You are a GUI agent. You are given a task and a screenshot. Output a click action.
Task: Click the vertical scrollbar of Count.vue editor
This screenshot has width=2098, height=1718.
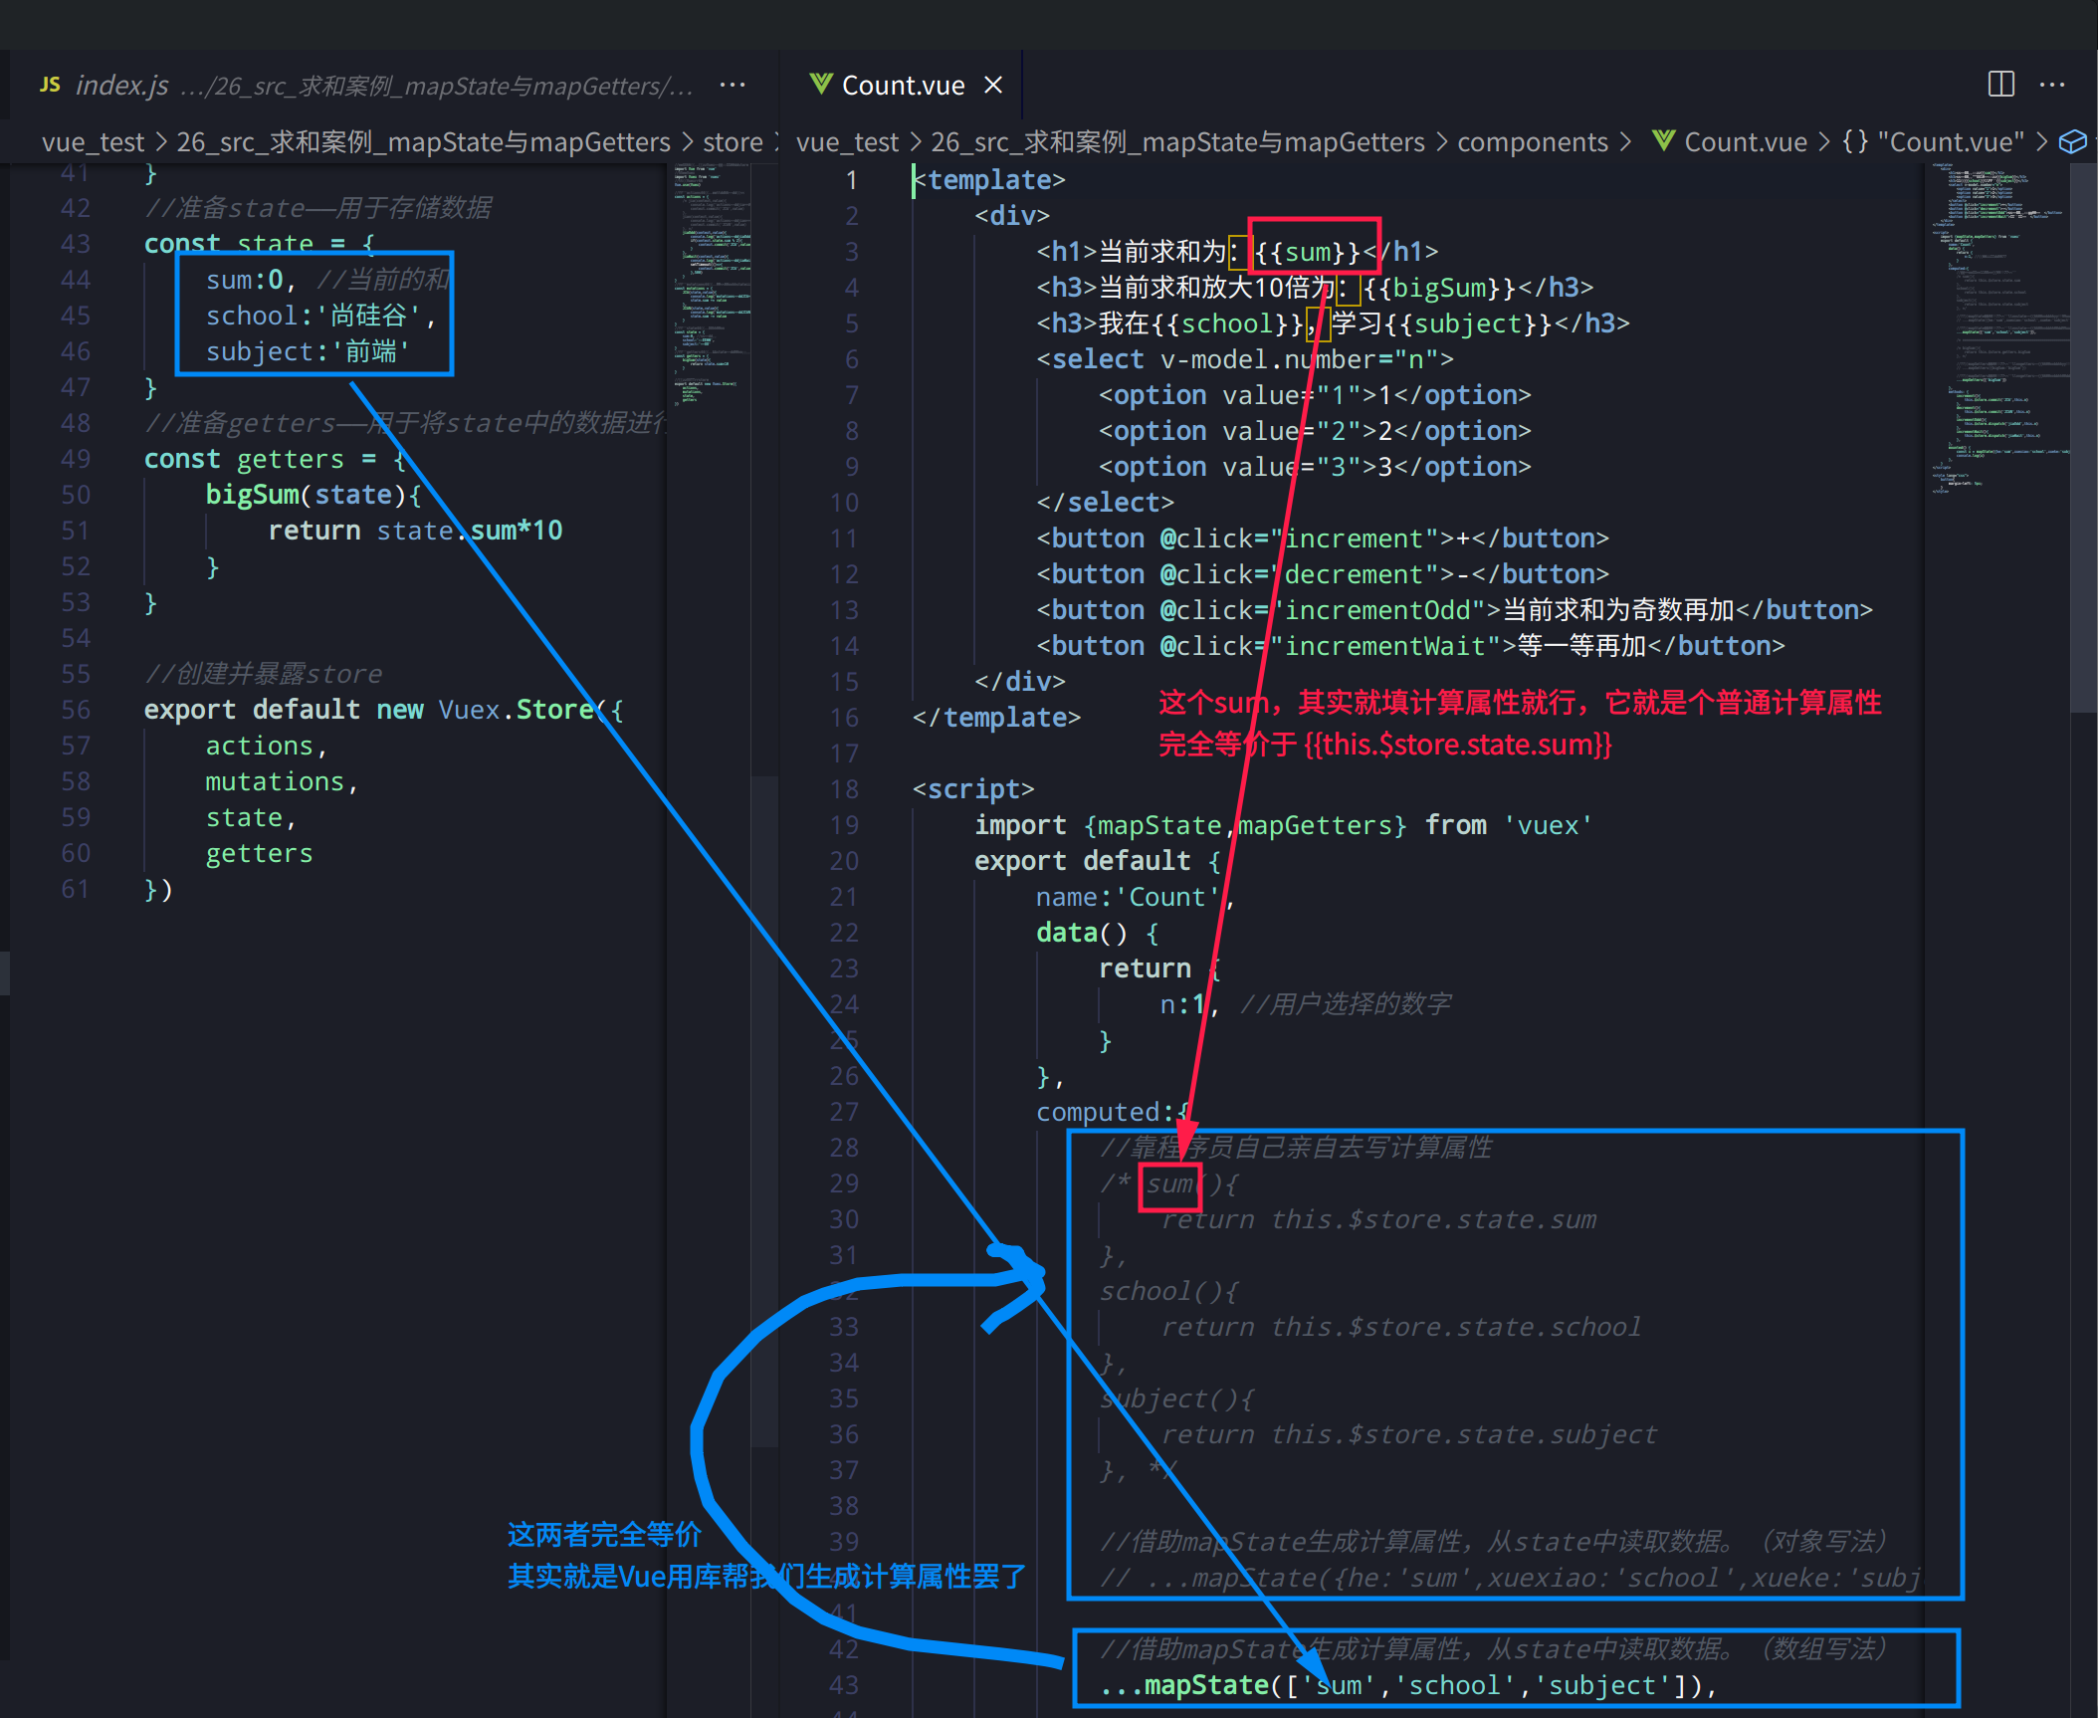[2083, 438]
